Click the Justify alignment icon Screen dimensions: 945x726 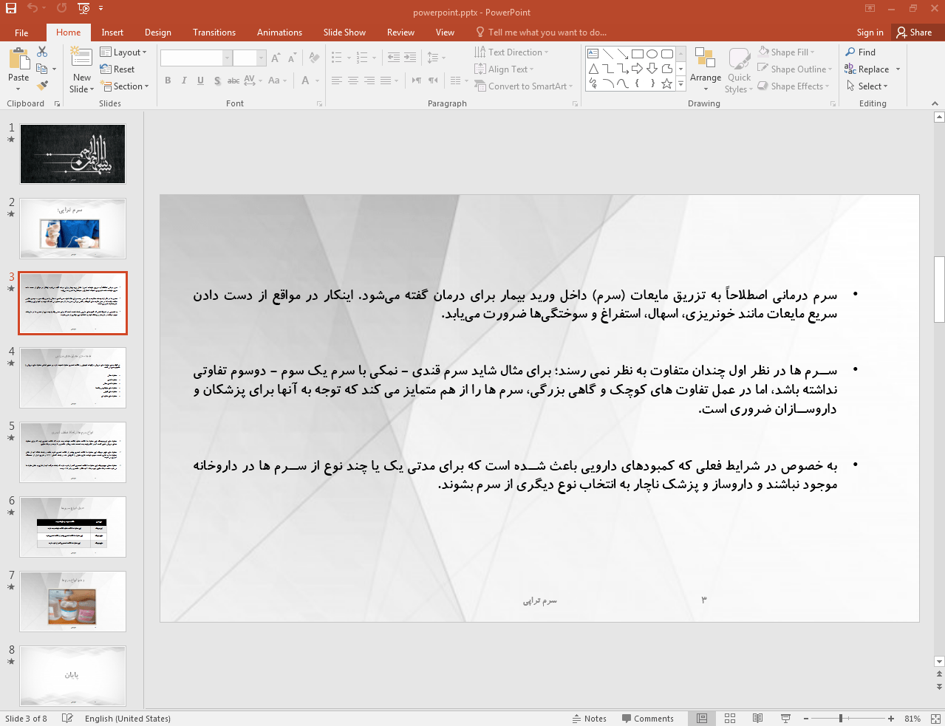386,81
